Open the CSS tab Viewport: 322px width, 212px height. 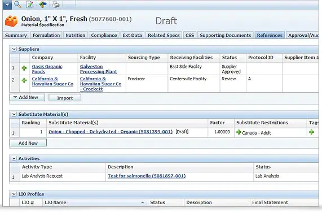tap(189, 35)
